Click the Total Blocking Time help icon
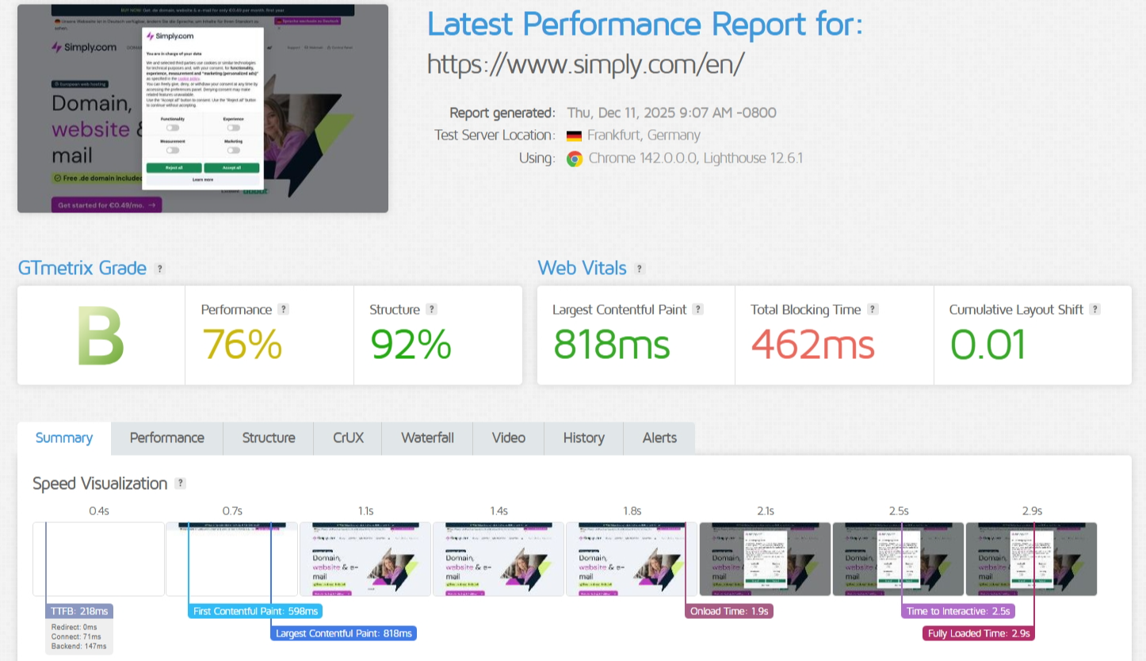The image size is (1146, 661). tap(873, 310)
